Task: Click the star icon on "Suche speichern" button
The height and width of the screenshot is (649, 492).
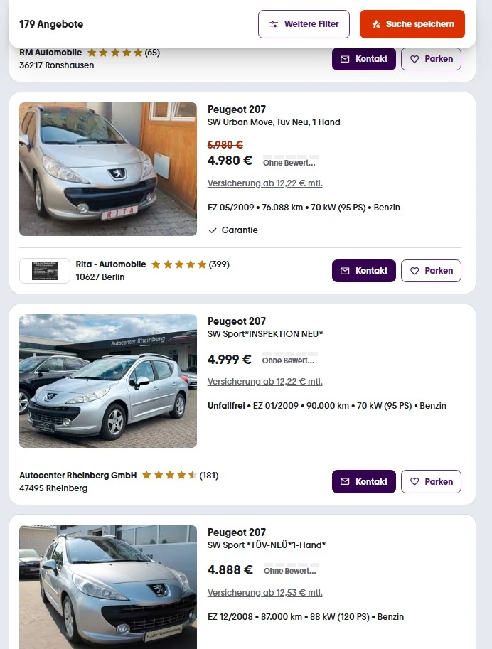Action: coord(376,23)
